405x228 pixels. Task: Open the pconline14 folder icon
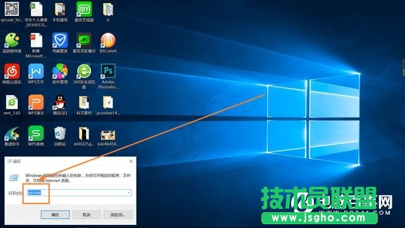click(x=108, y=103)
